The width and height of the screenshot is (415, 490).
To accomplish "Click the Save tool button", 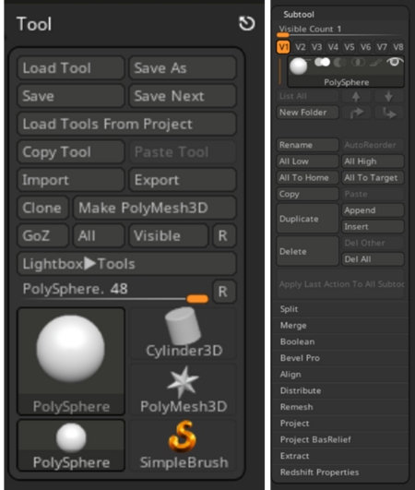I will (x=71, y=96).
